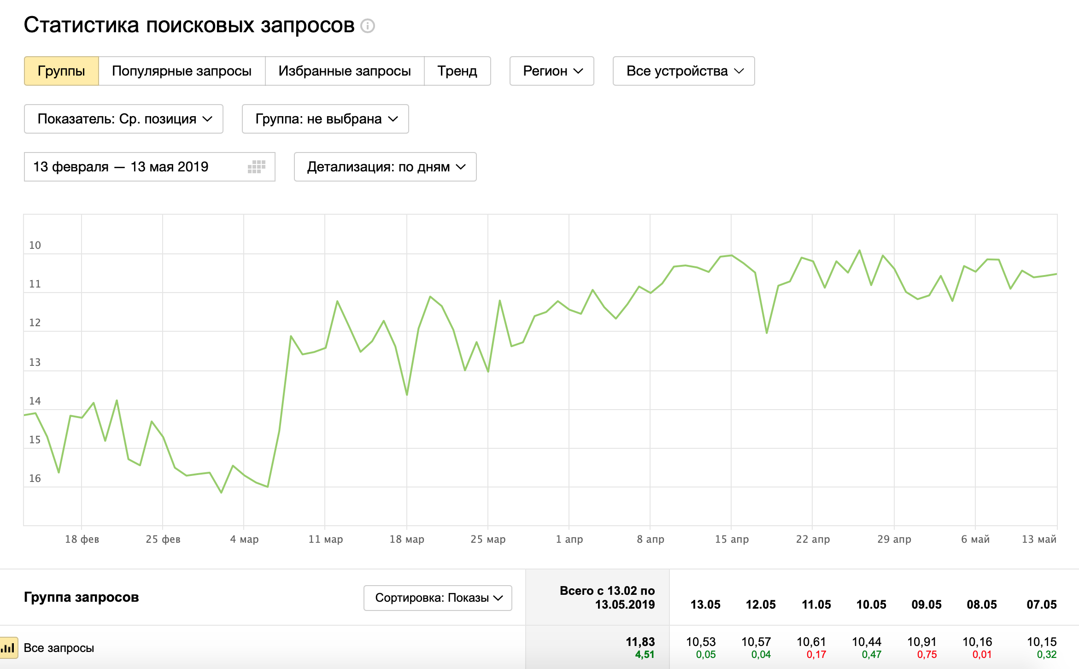Click the 09.05 date column header

926,604
